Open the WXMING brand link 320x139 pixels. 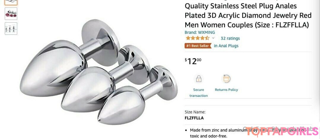click(x=200, y=33)
